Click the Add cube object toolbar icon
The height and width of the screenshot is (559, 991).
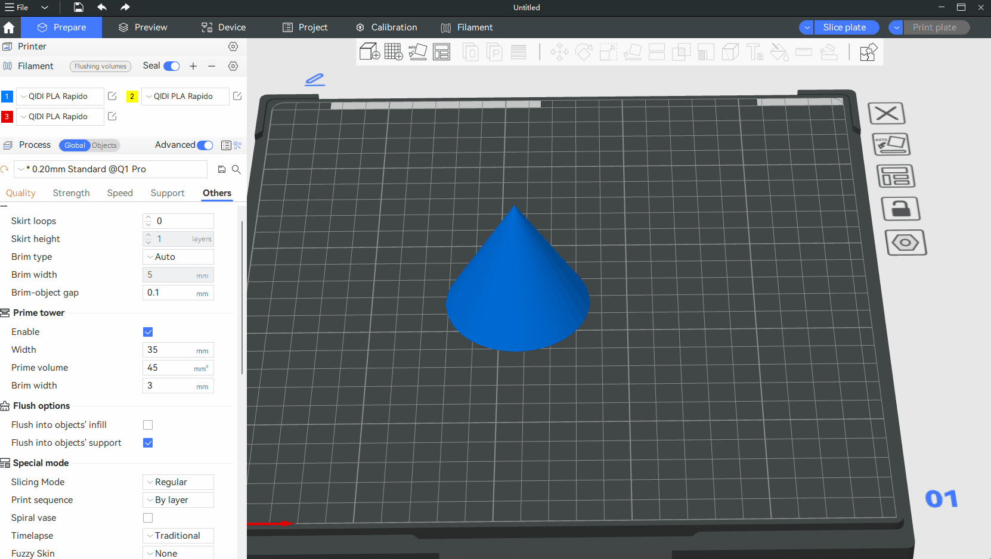click(x=369, y=52)
